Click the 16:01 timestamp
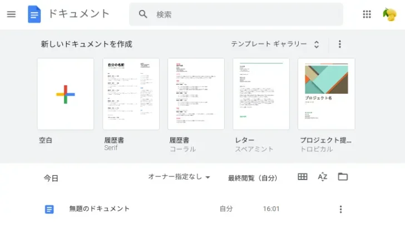The height and width of the screenshot is (230, 405). point(271,209)
